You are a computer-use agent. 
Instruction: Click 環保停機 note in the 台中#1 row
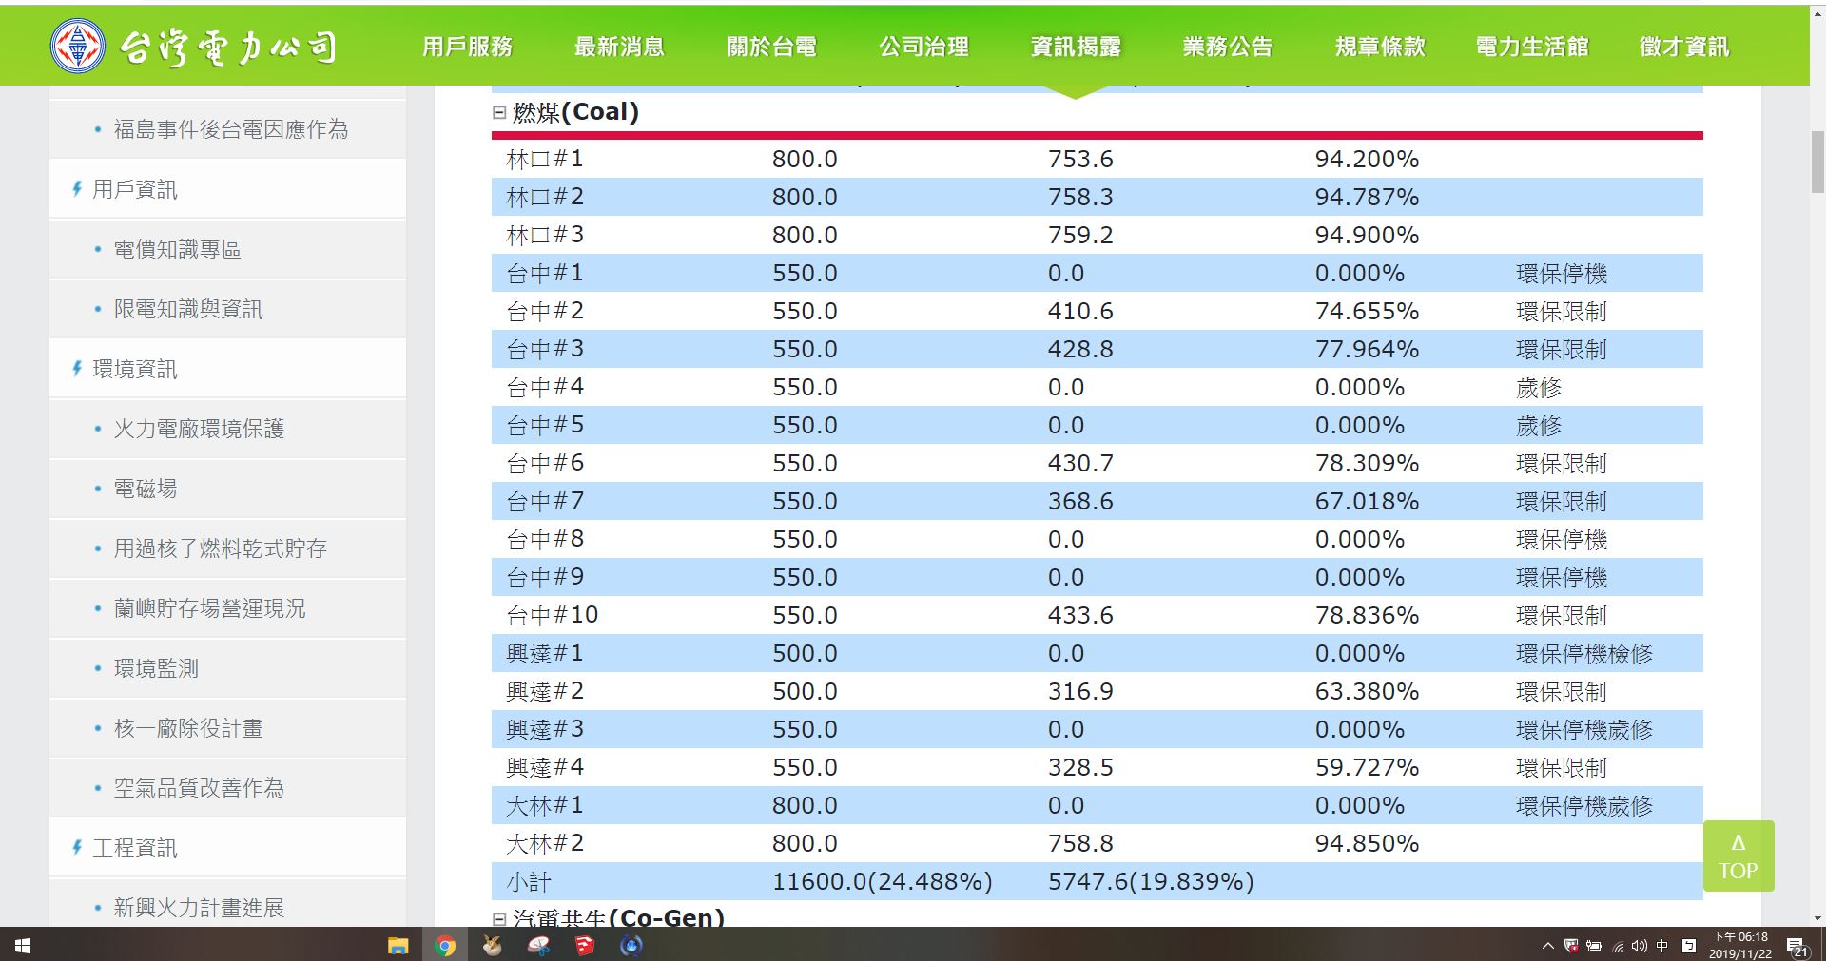(1561, 273)
